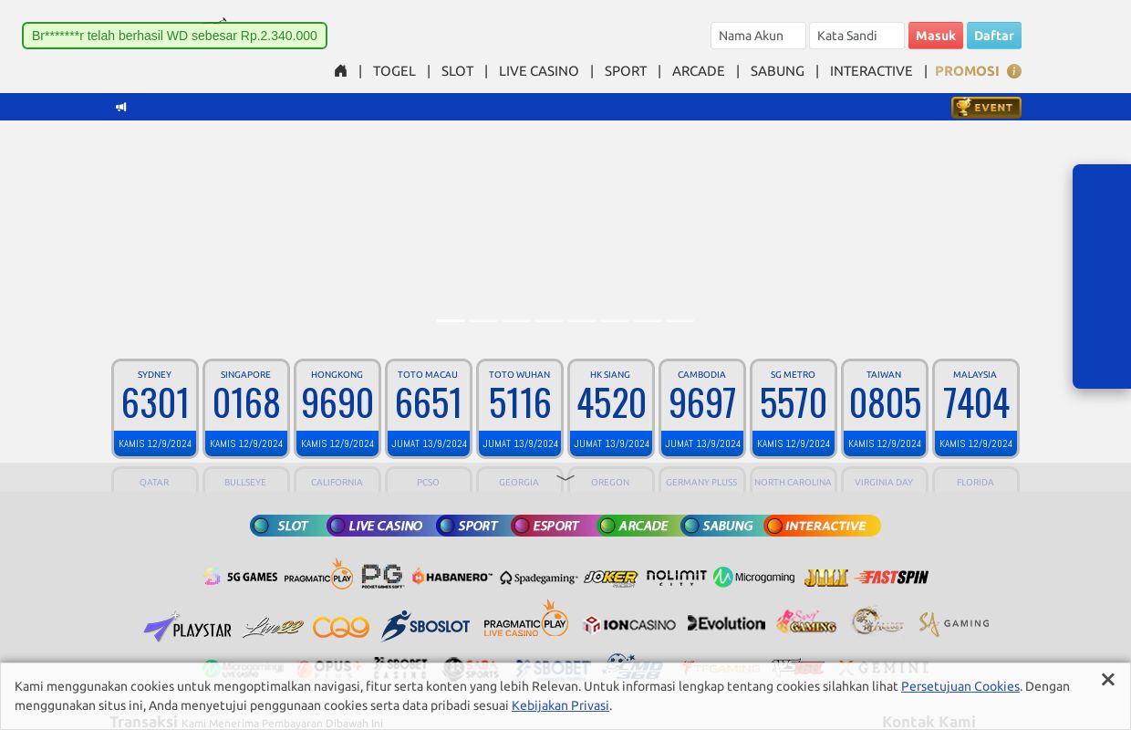Select the Microgaming provider logo
Screen dimensions: 1131x730
pos(754,577)
